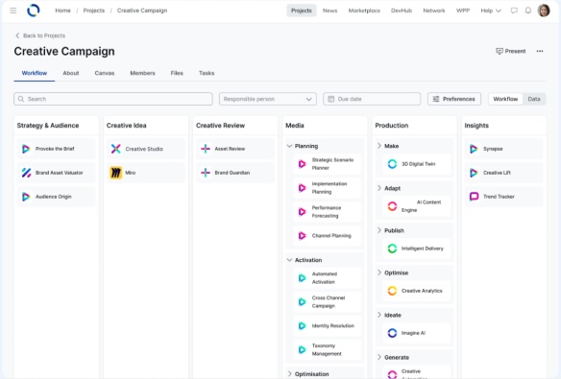This screenshot has height=379, width=561.
Task: Expand the Generate group
Action: click(x=378, y=357)
